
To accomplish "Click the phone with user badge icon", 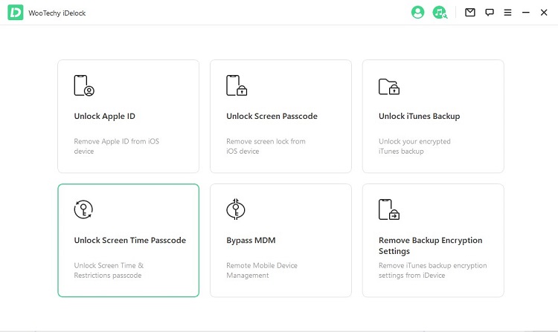I will tap(84, 85).
